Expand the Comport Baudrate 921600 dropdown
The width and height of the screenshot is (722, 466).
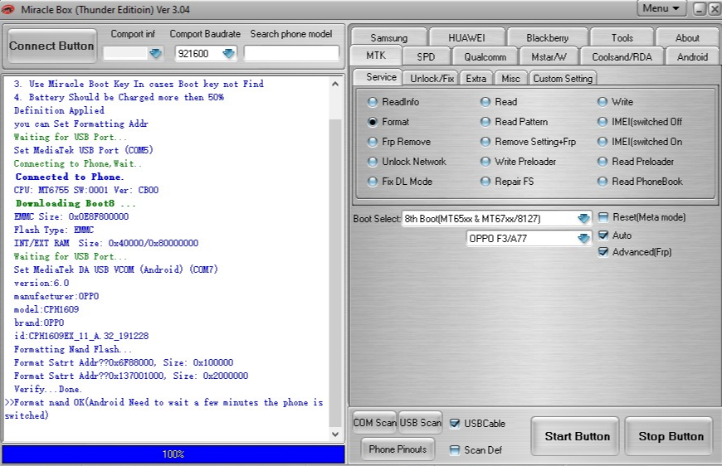coord(229,54)
